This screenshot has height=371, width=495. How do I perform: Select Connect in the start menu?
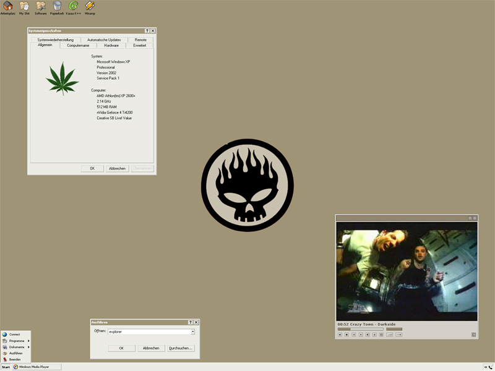point(15,335)
